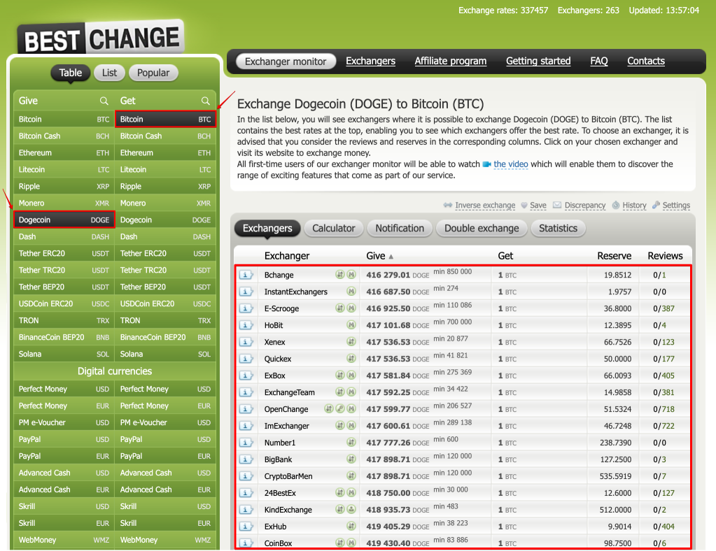
Task: Select Skrill EUR in the Give column
Action: click(64, 523)
